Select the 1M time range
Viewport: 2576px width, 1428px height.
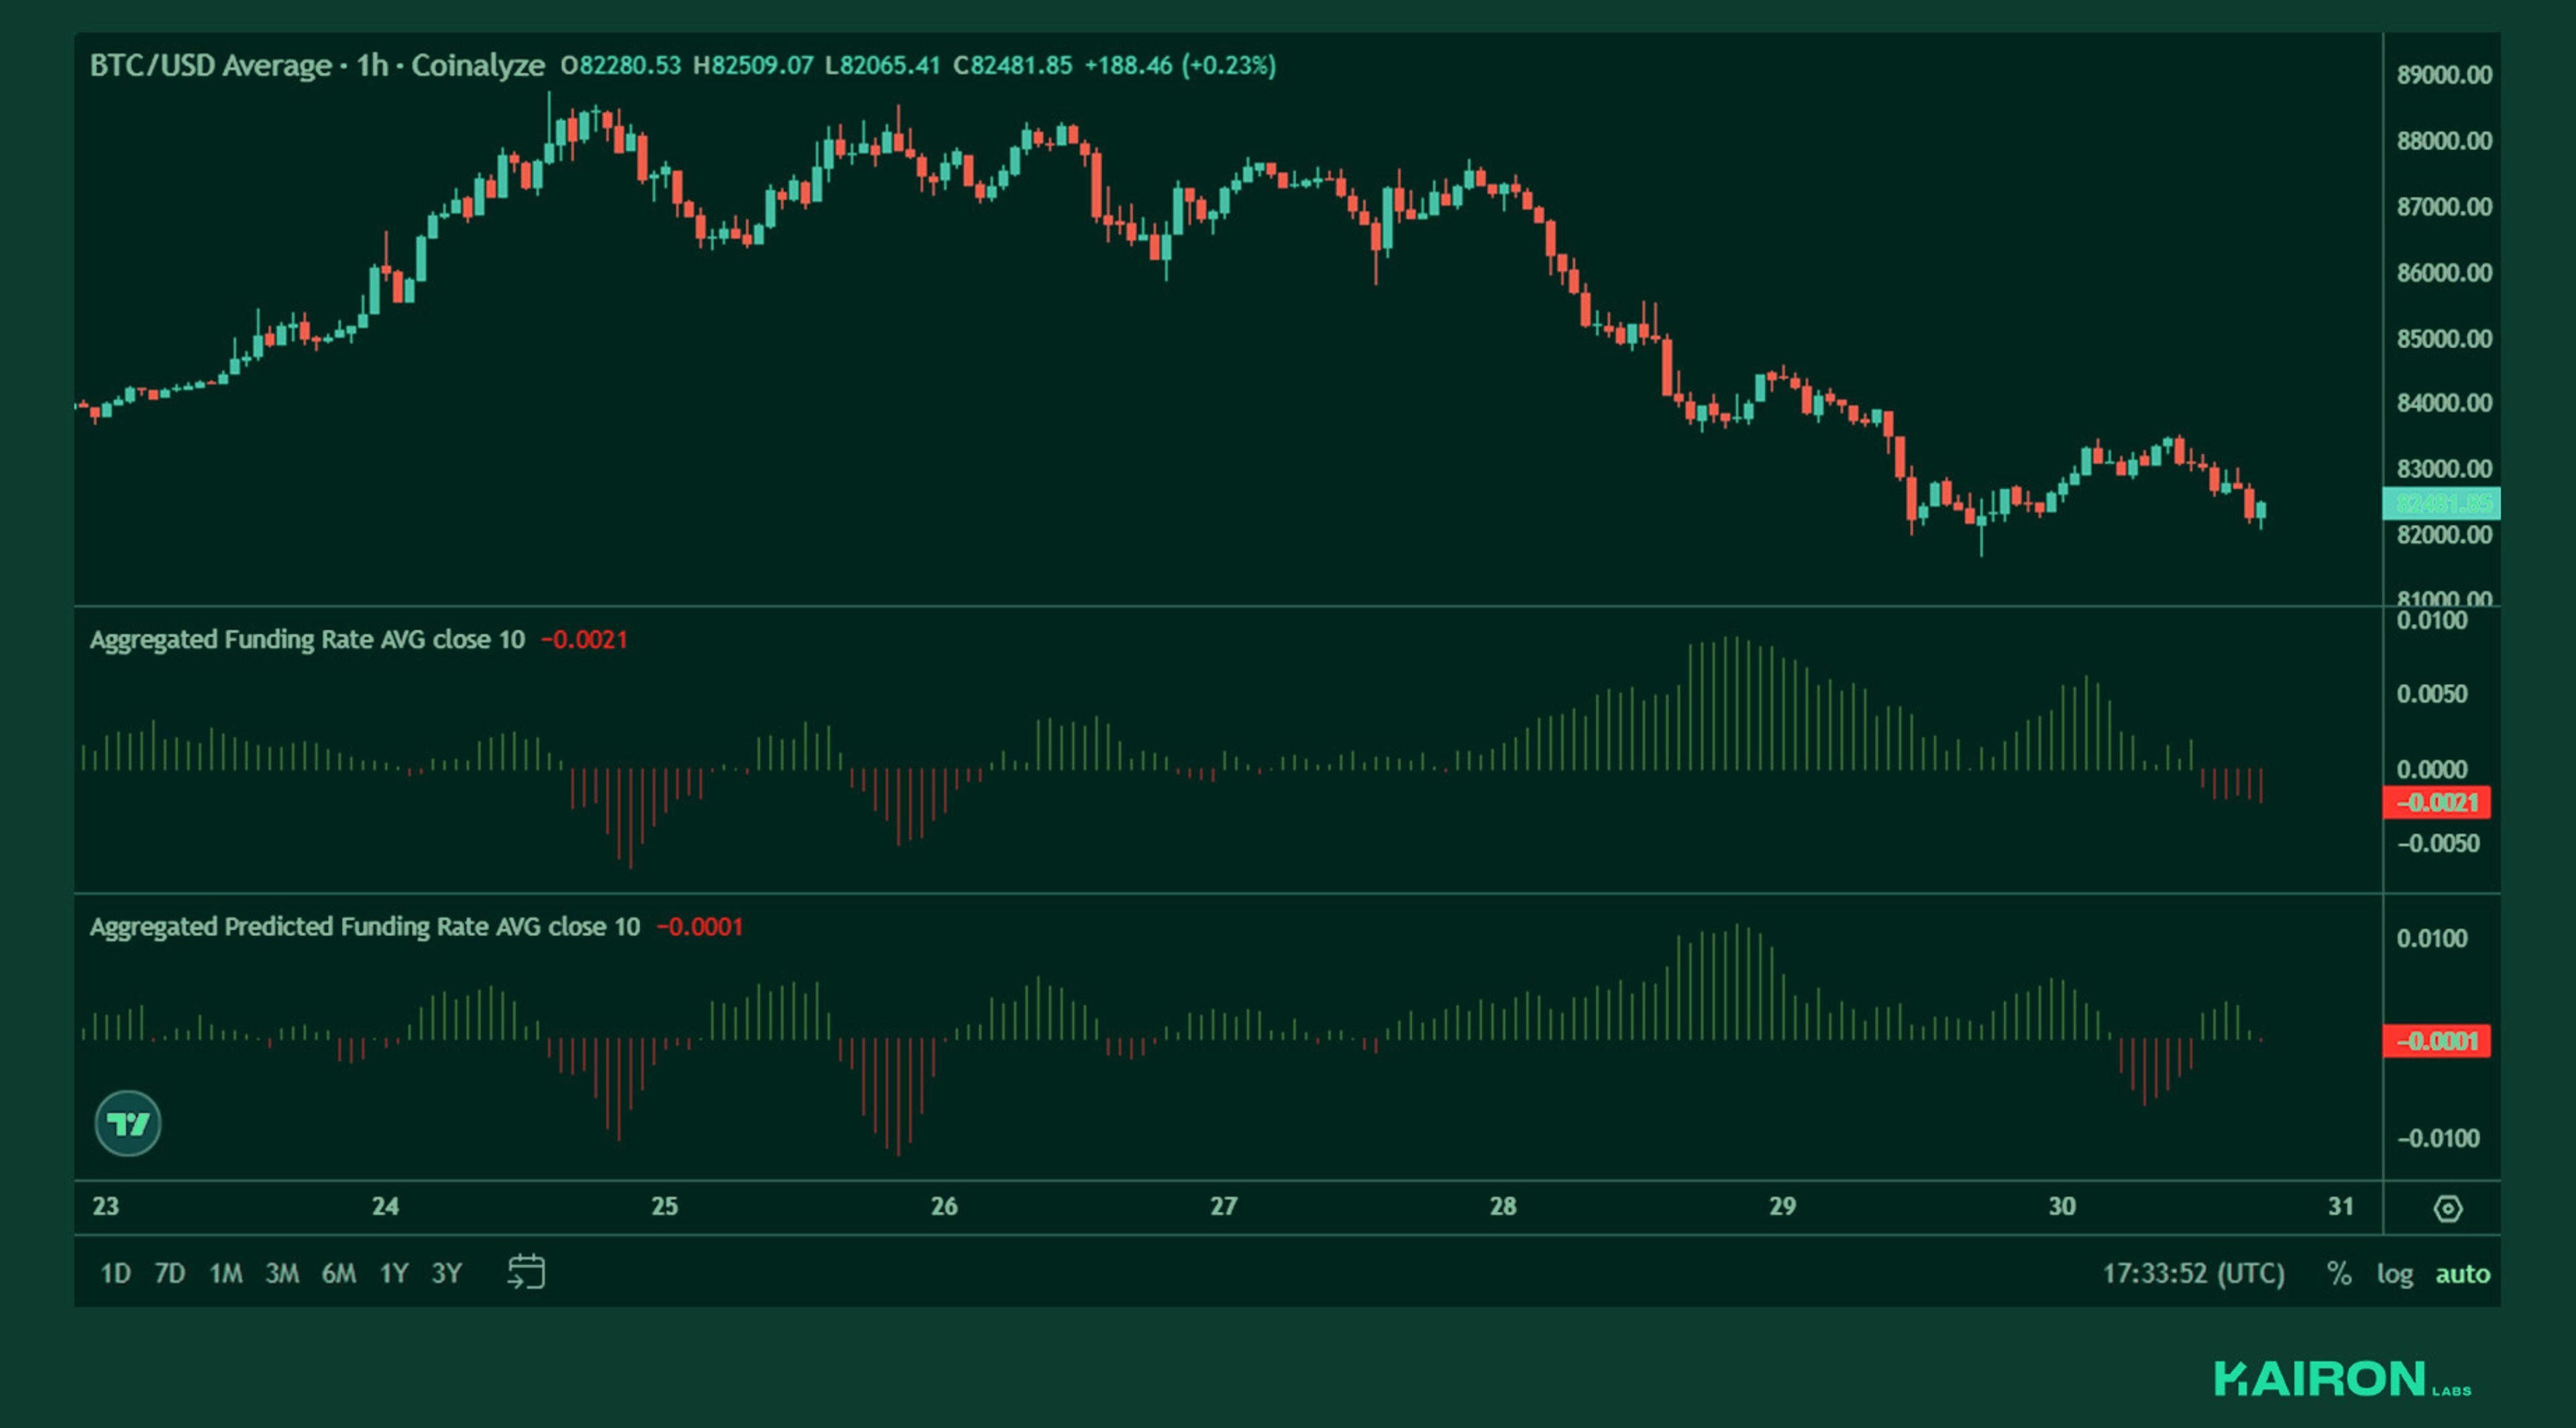coord(226,1273)
